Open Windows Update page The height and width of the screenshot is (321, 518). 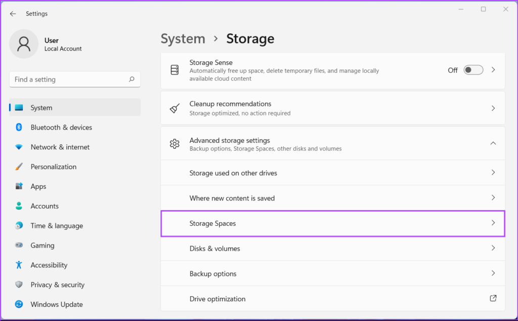[x=56, y=305]
